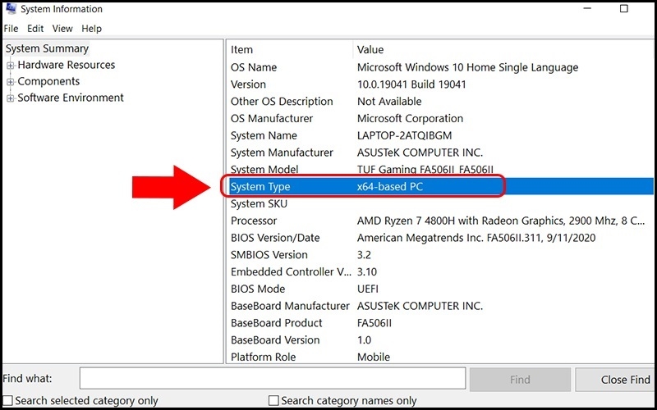Expand the Hardware Resources tree node

pyautogui.click(x=11, y=66)
